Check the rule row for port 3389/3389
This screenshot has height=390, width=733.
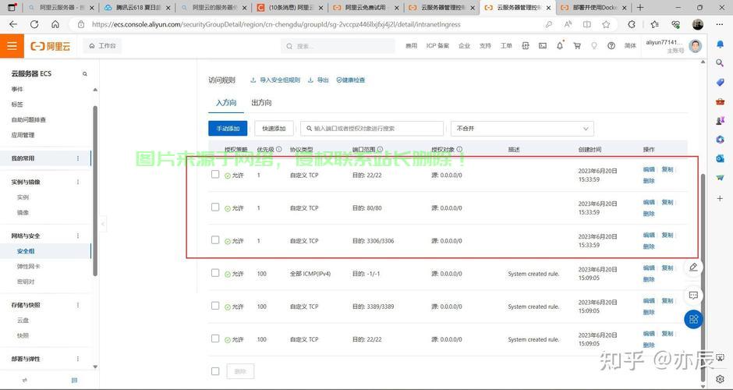(215, 305)
